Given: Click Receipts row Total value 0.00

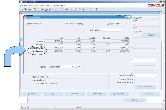Looking at the screenshot, I should [x=120, y=44].
